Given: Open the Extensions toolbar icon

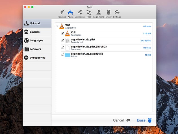Looking at the screenshot, I should click(x=79, y=13).
